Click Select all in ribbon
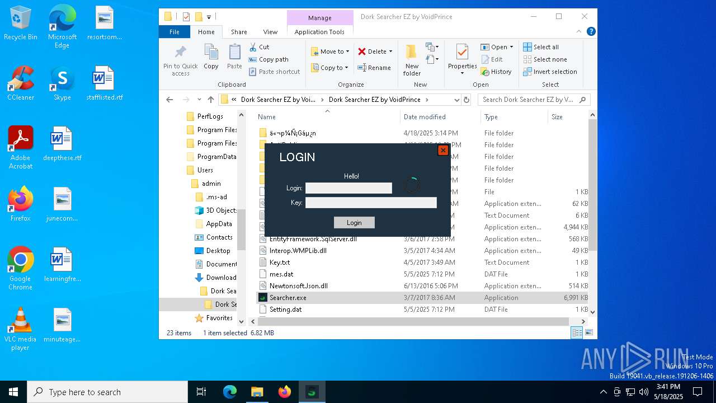The width and height of the screenshot is (716, 403). pos(540,47)
